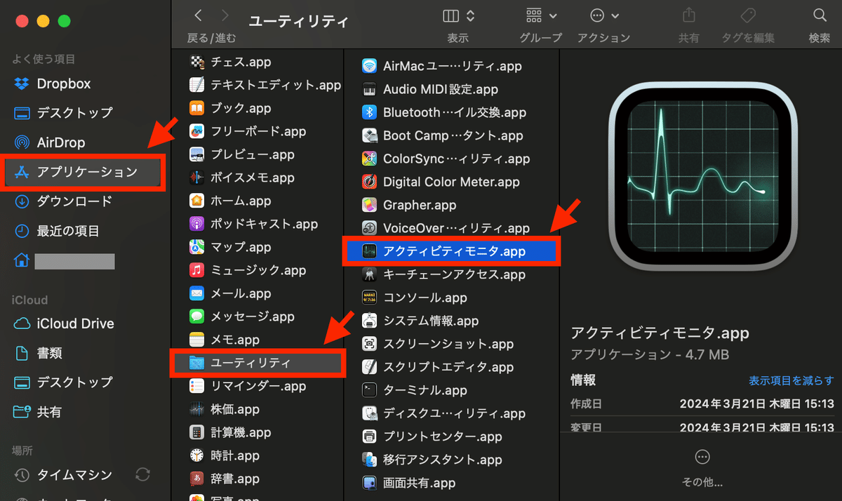Screen dimensions: 842x501
Task: Select プリントセンター.app row
Action: tap(452, 436)
